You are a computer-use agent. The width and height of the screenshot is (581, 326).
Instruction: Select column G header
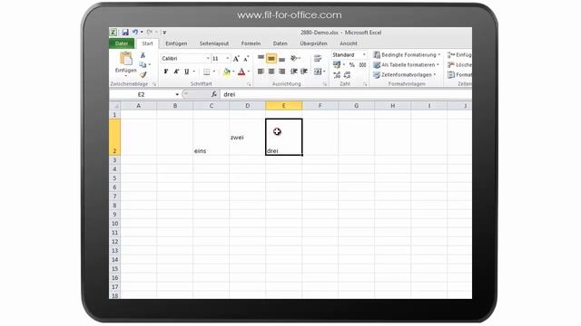click(356, 106)
